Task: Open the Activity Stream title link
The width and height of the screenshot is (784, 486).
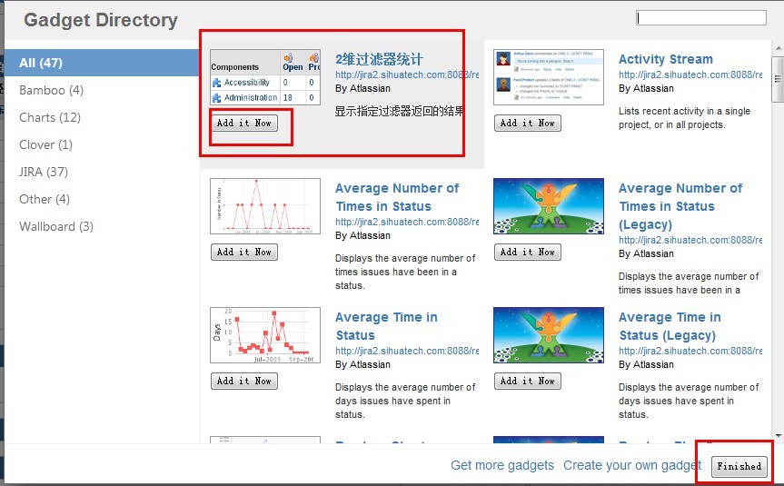Action: pyautogui.click(x=666, y=59)
